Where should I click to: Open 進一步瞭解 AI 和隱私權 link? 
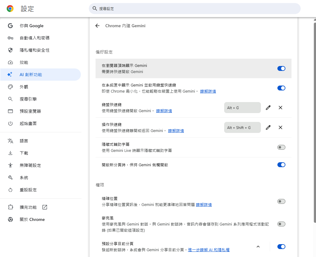point(209,250)
